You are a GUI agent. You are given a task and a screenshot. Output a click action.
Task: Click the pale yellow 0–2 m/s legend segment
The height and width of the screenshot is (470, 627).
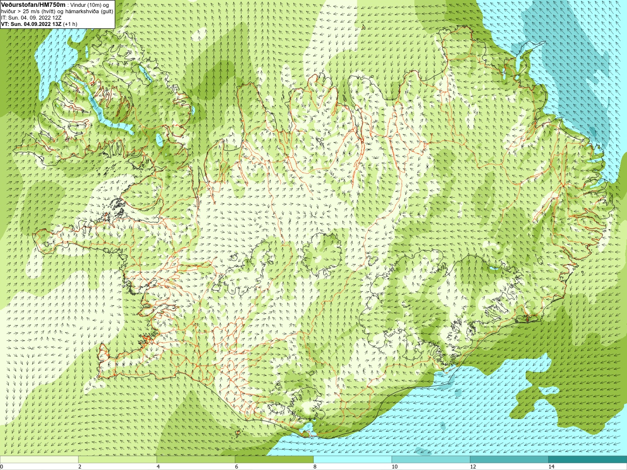[39, 460]
